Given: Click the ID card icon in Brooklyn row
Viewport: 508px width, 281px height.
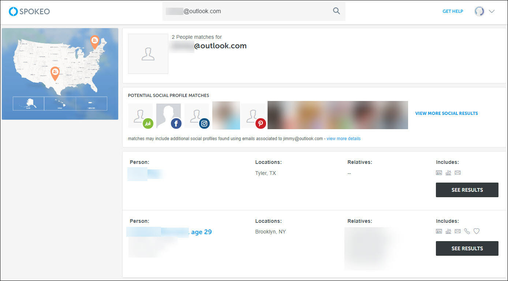Looking at the screenshot, I should click(x=439, y=231).
